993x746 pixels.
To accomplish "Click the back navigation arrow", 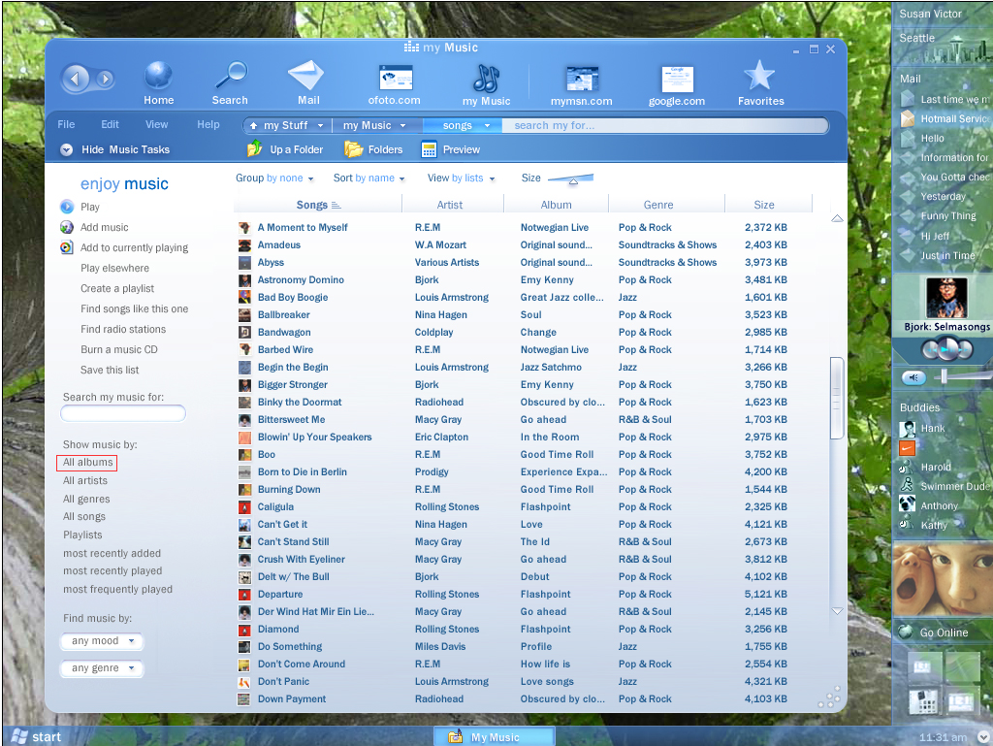I will point(75,79).
